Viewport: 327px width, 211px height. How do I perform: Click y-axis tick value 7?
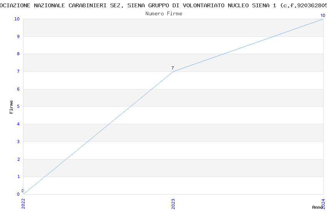coord(18,71)
